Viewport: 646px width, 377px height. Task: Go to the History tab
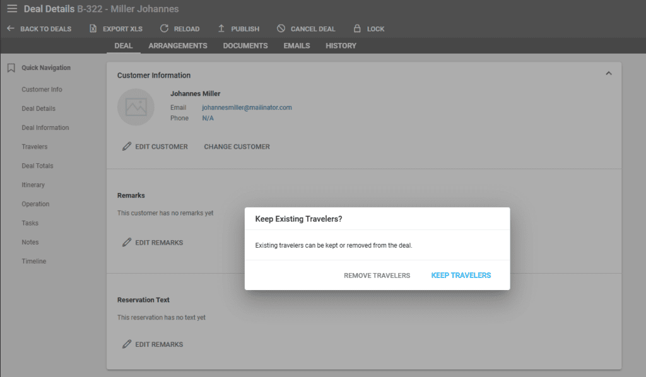click(341, 46)
